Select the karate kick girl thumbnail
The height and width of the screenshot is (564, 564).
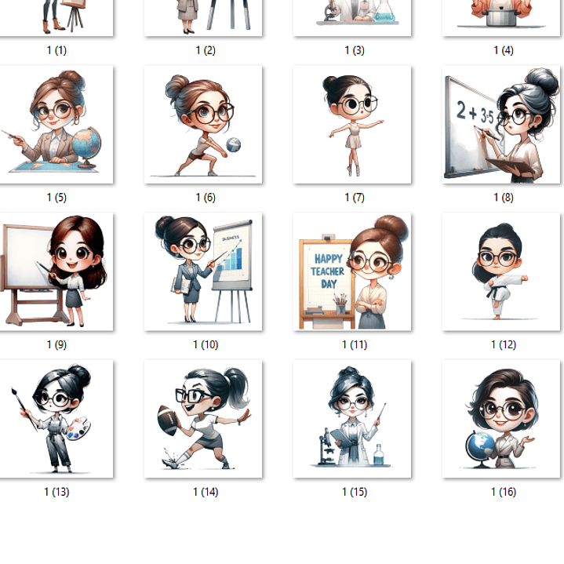[502, 271]
